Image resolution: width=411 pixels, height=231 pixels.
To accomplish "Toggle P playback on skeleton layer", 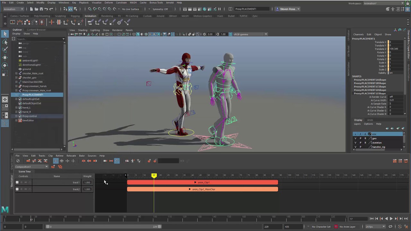I will pyautogui.click(x=360, y=143).
